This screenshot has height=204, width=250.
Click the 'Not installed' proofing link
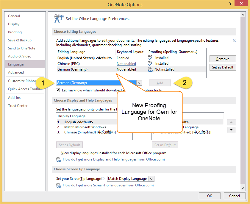coord(164,69)
